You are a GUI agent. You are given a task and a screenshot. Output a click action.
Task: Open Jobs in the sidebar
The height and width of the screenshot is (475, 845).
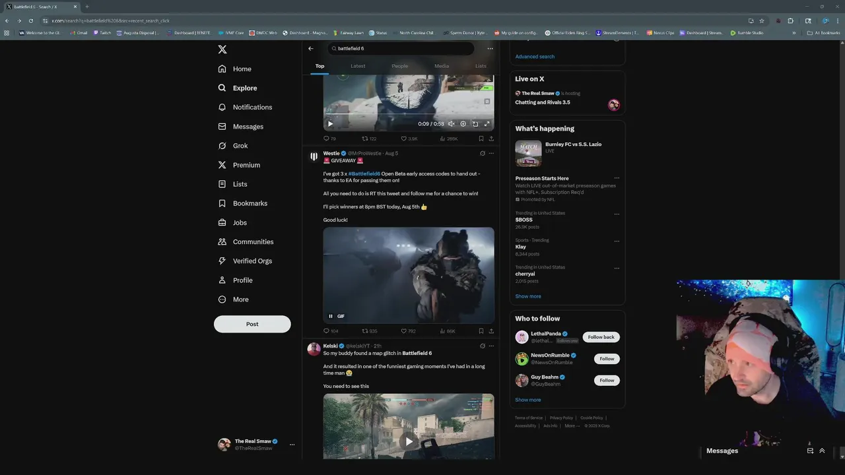232,222
